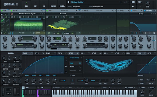Click the undo arrow icon
The width and height of the screenshot is (157, 97).
[x=133, y=7]
